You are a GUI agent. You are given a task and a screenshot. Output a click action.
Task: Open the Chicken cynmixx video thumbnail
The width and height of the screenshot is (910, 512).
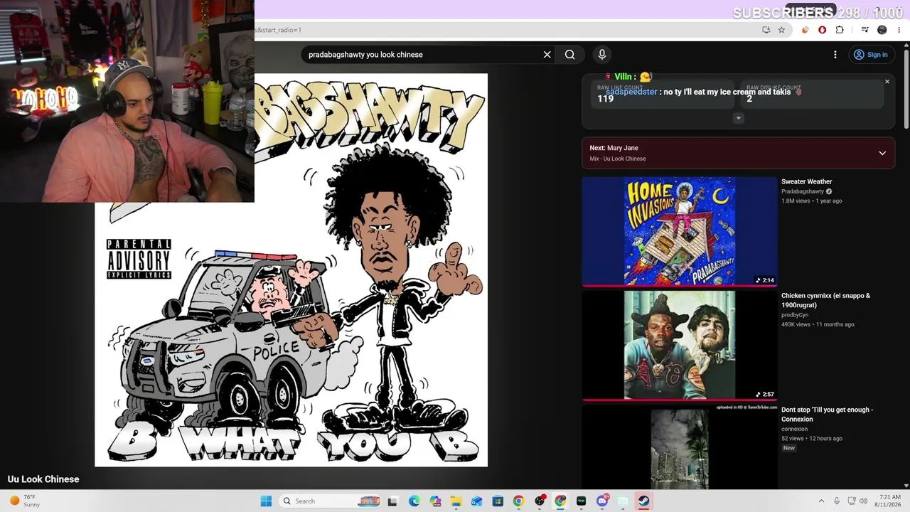[680, 345]
